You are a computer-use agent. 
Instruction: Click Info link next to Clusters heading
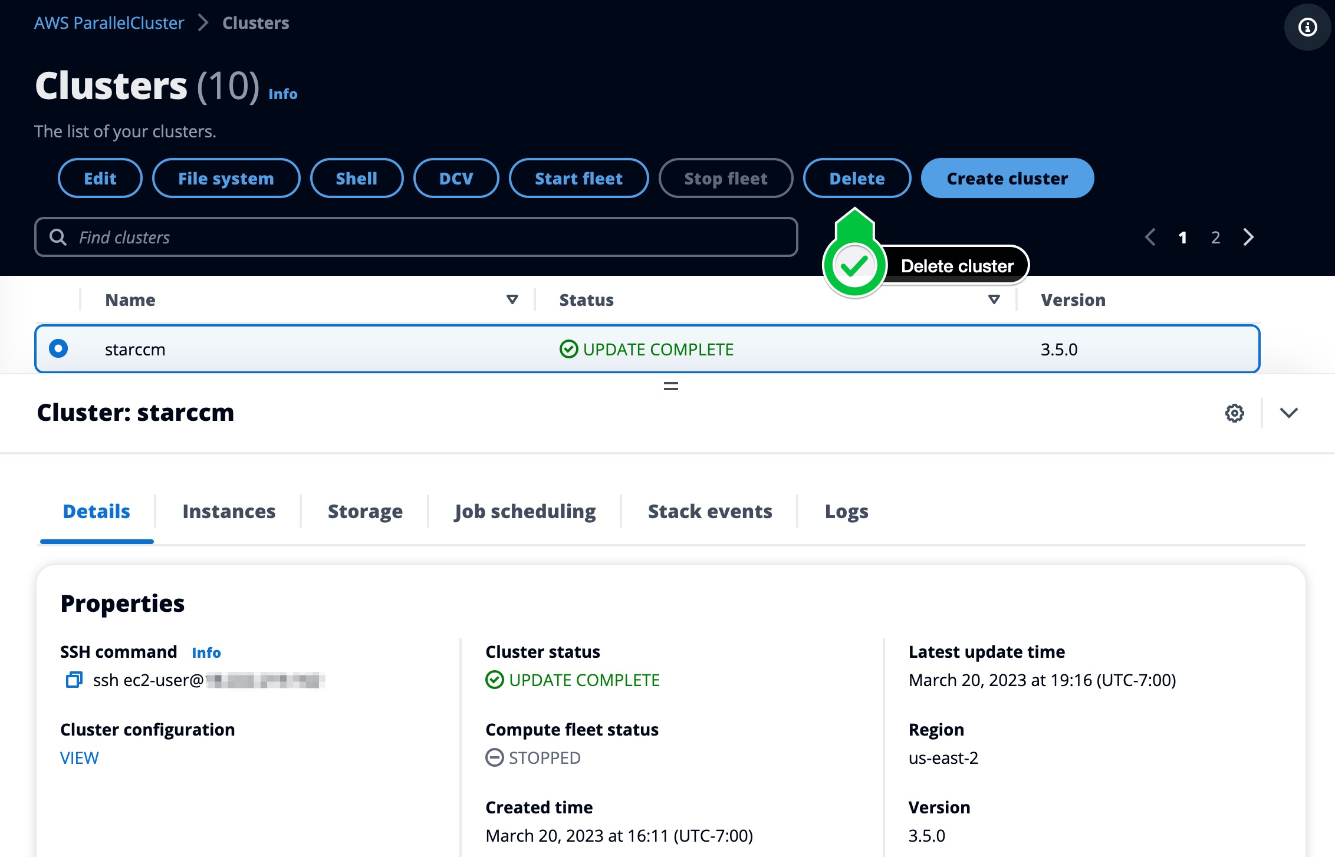click(x=283, y=94)
